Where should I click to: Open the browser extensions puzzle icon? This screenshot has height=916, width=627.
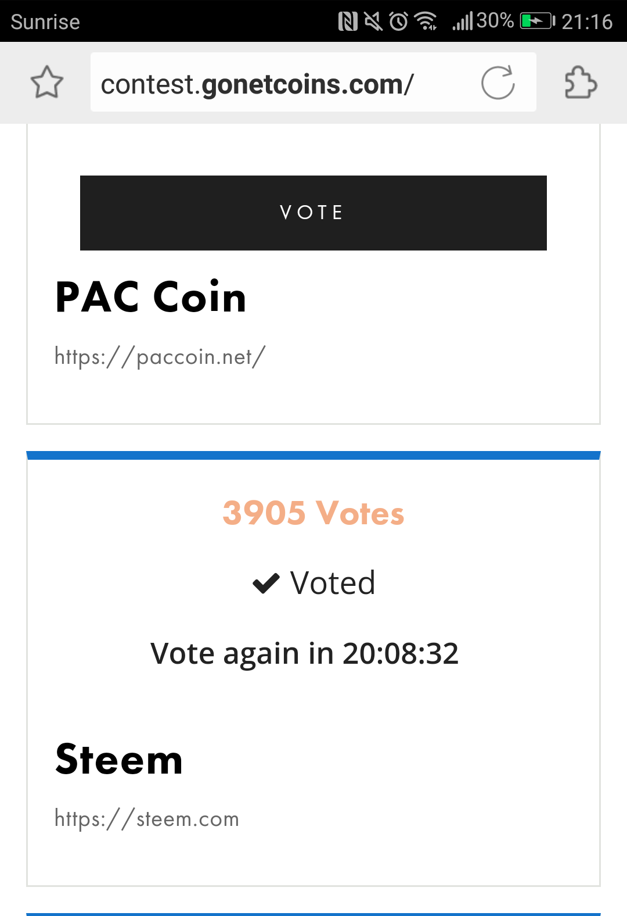click(x=581, y=82)
